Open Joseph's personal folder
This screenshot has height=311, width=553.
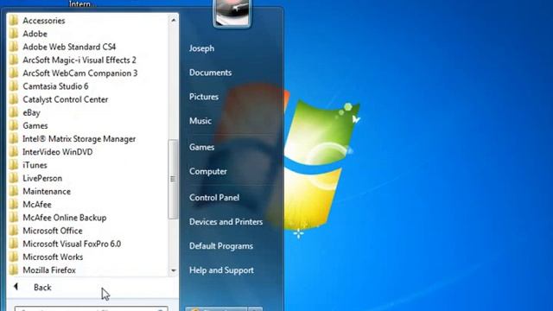[x=201, y=48]
